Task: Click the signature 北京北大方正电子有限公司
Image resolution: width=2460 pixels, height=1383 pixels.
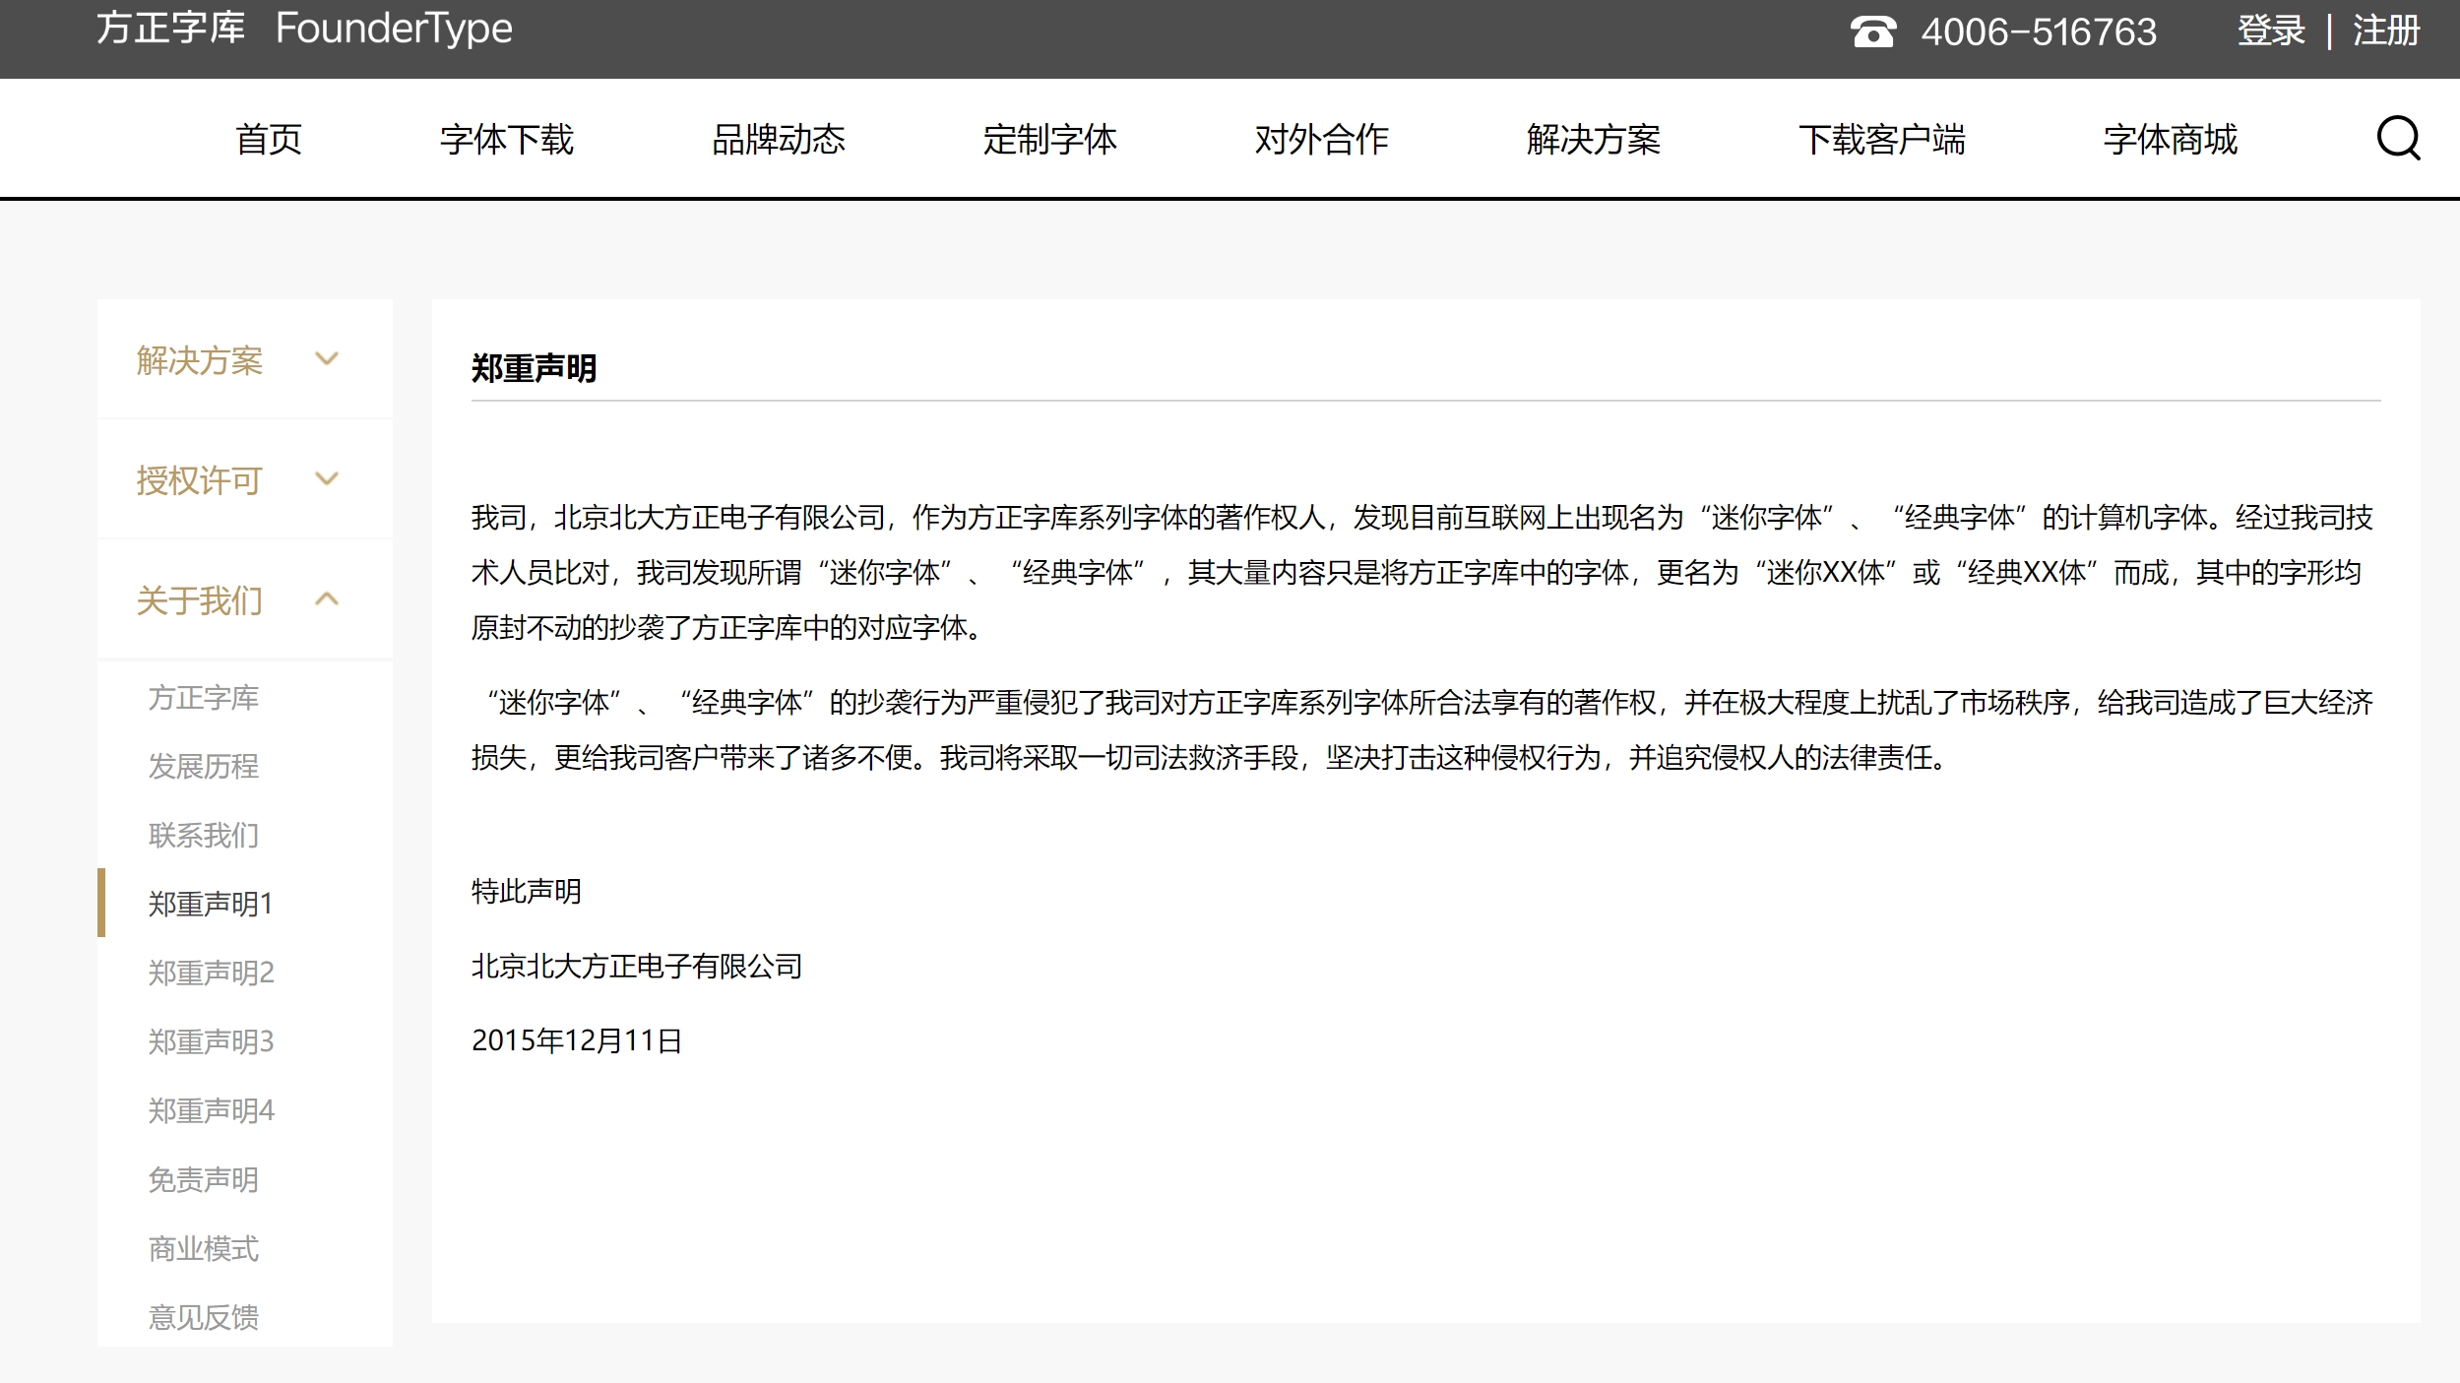Action: (637, 966)
